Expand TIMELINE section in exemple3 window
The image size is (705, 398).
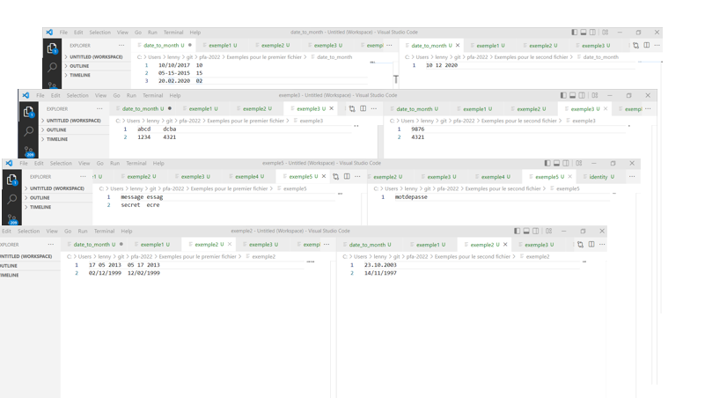pyautogui.click(x=56, y=139)
